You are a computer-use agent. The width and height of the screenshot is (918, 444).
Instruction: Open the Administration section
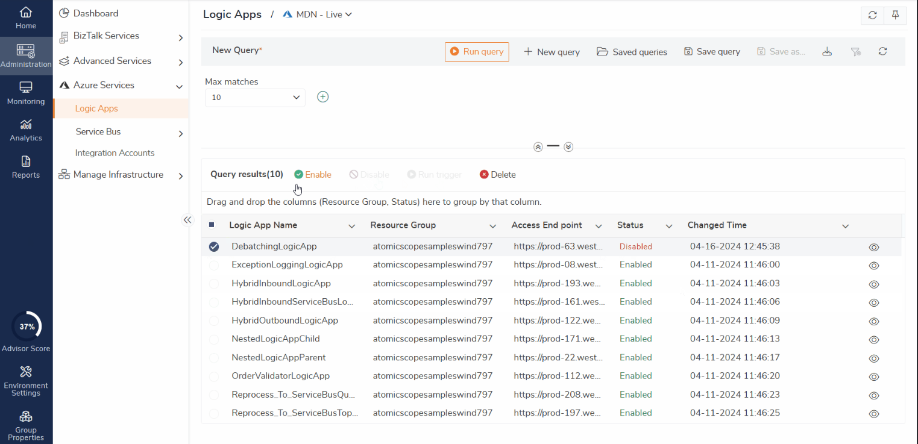coord(26,56)
